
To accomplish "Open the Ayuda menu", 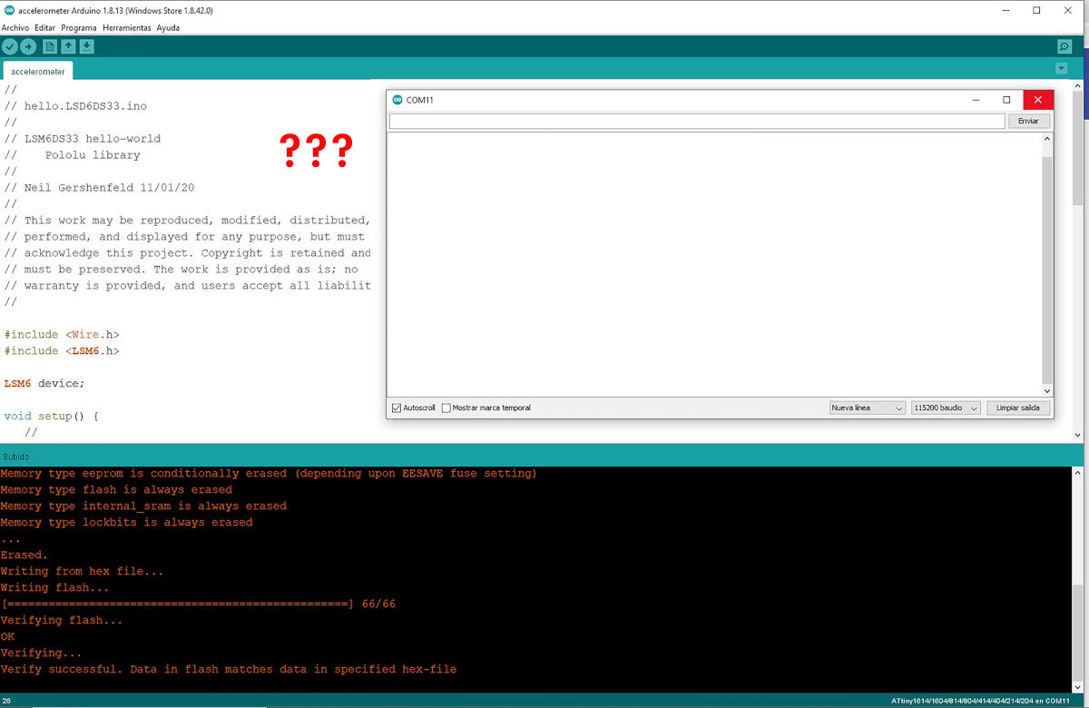I will [168, 28].
